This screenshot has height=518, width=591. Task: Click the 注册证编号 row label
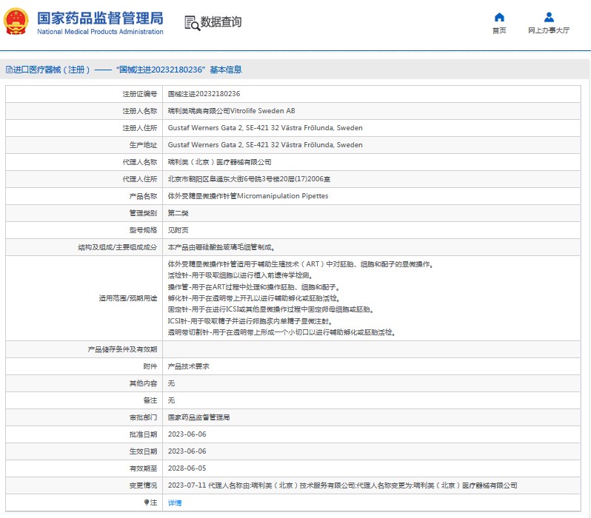pos(139,94)
